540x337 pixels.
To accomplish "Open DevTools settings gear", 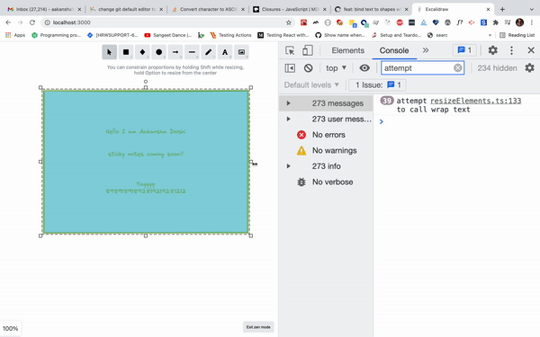I will click(x=493, y=50).
